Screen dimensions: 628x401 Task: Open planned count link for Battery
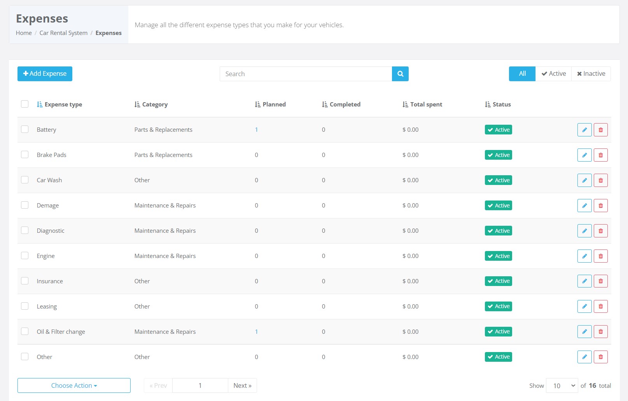256,130
